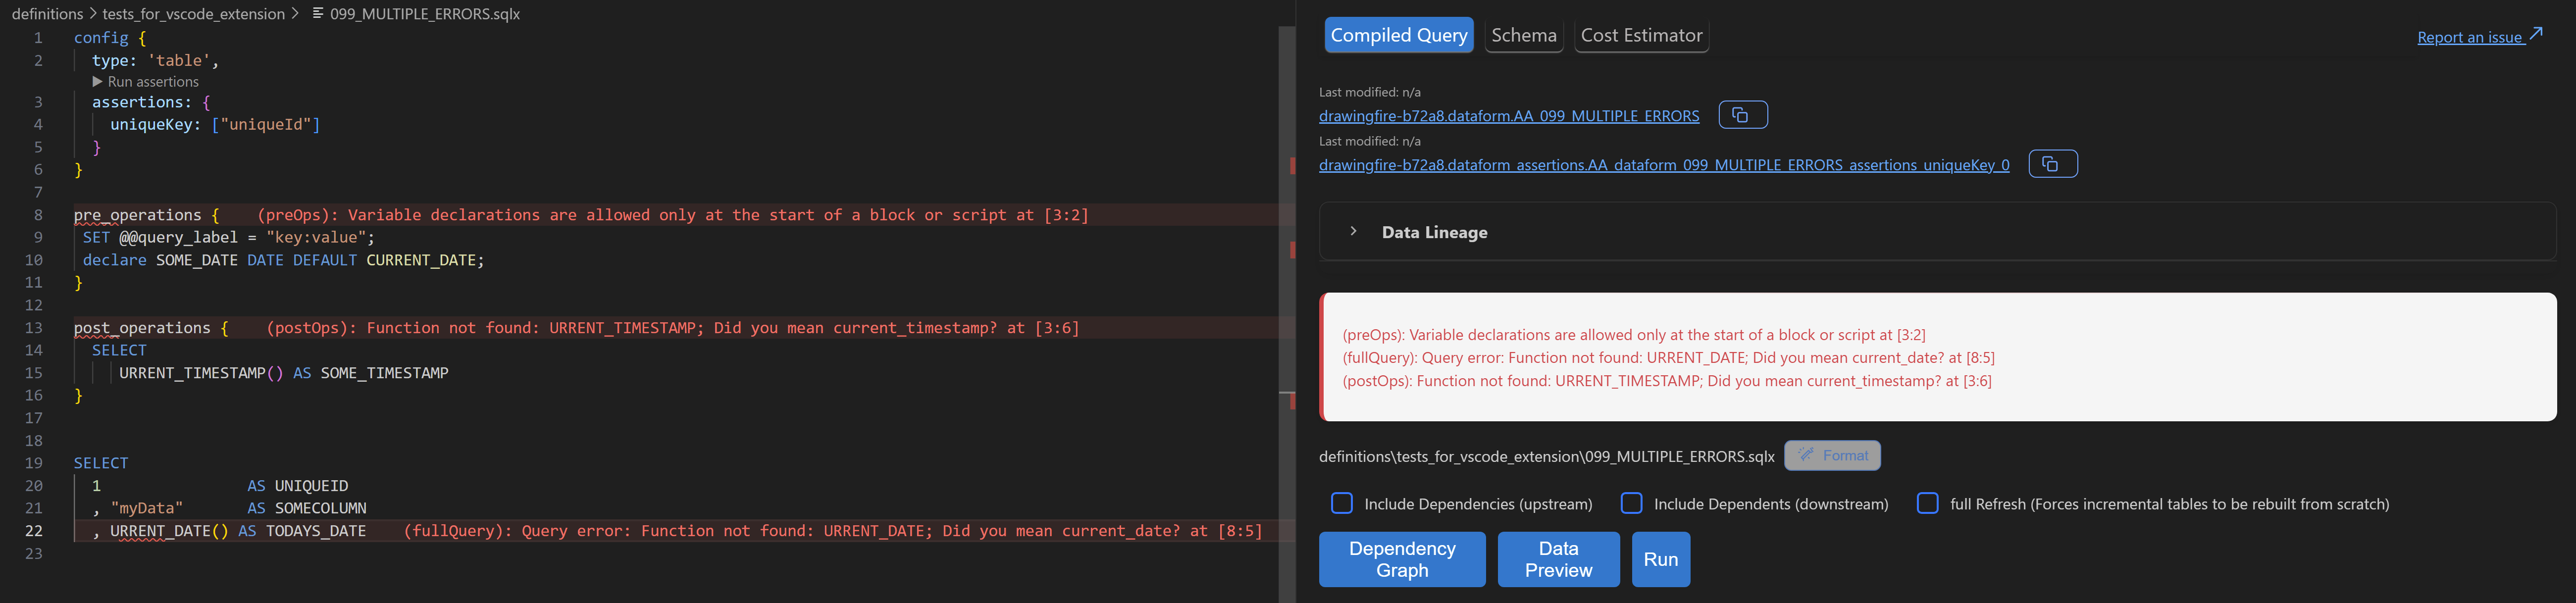
Task: Copy the AA_099_MULTIPLE_ERRORS table name
Action: (x=1742, y=115)
